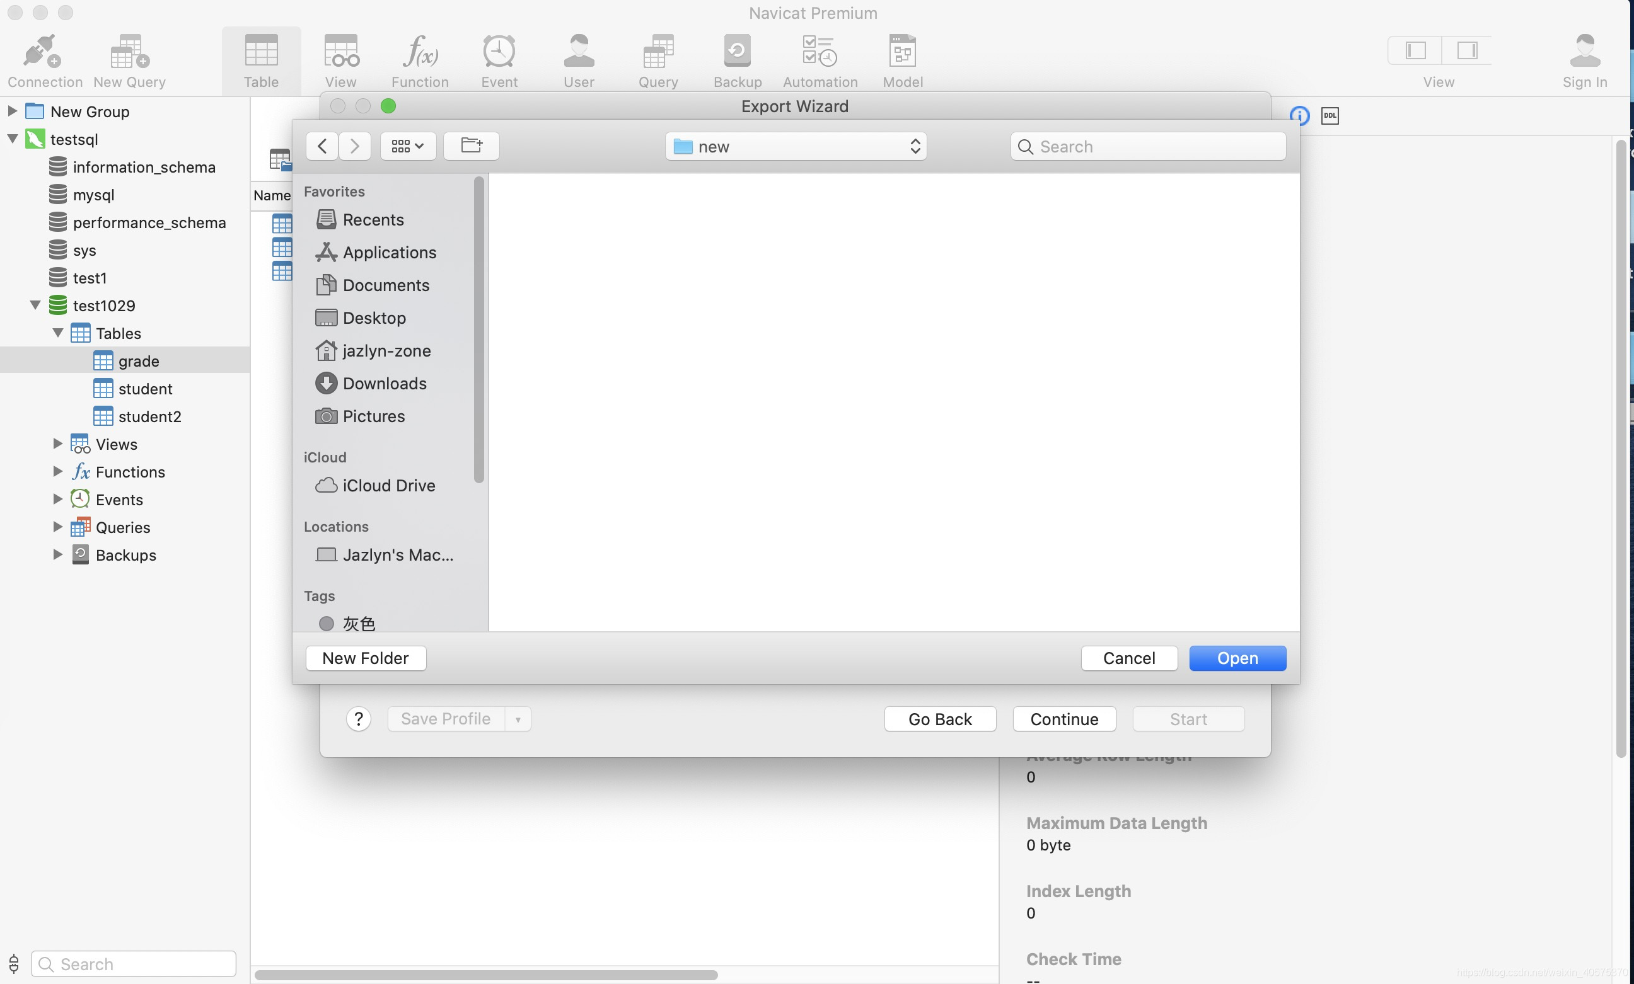Toggle the right sidebar view button
The image size is (1634, 984).
(1466, 50)
